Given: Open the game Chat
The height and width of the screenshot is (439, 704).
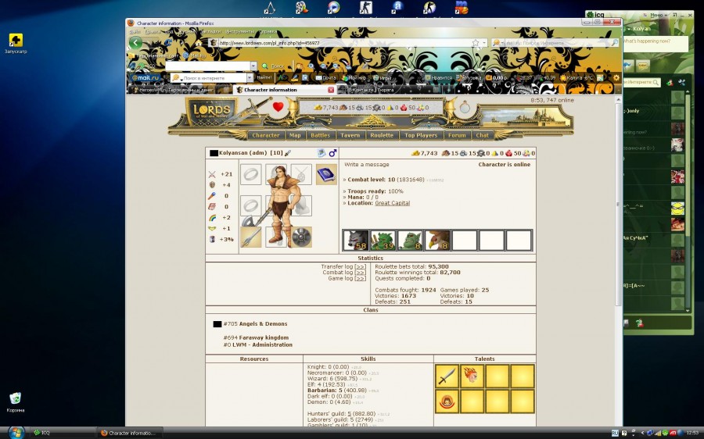Looking at the screenshot, I should pos(482,135).
